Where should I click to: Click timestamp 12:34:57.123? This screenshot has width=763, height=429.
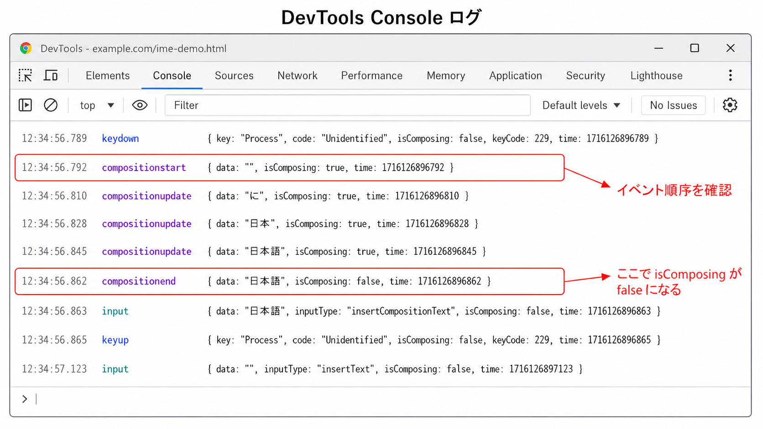[x=54, y=369]
